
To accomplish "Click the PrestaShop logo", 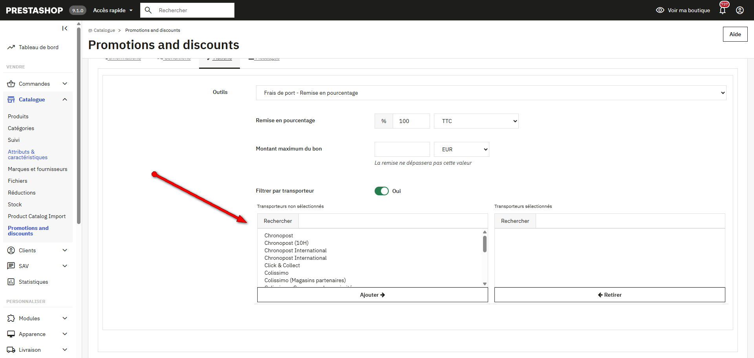I will coord(35,11).
